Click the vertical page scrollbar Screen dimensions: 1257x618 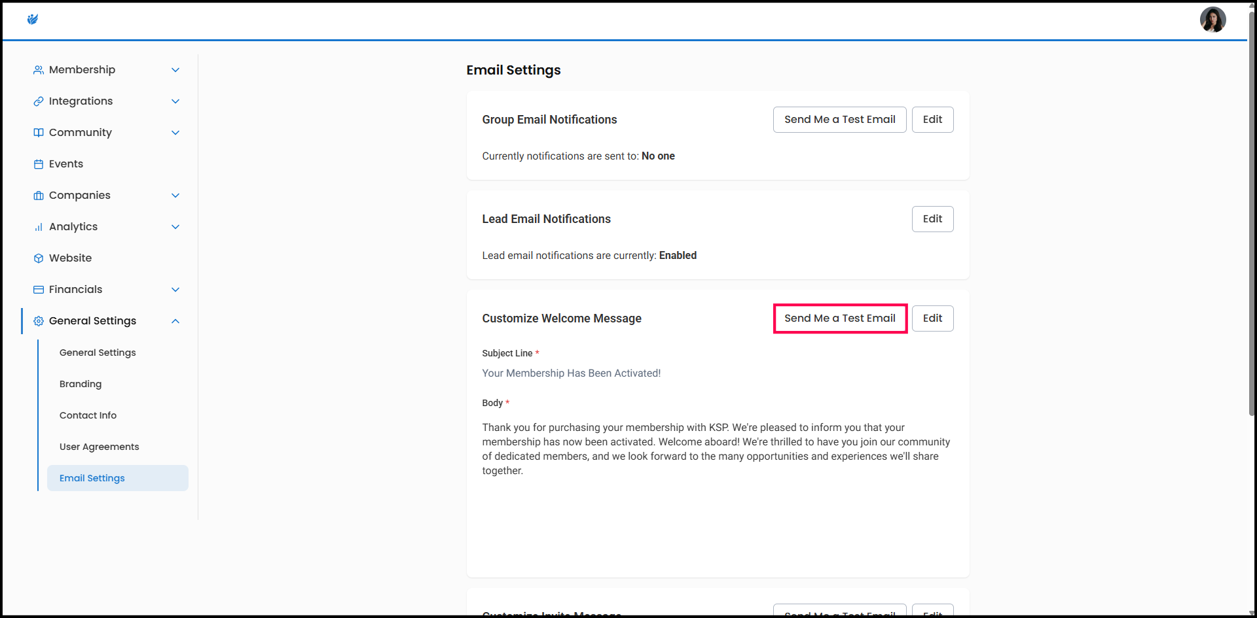click(1251, 216)
